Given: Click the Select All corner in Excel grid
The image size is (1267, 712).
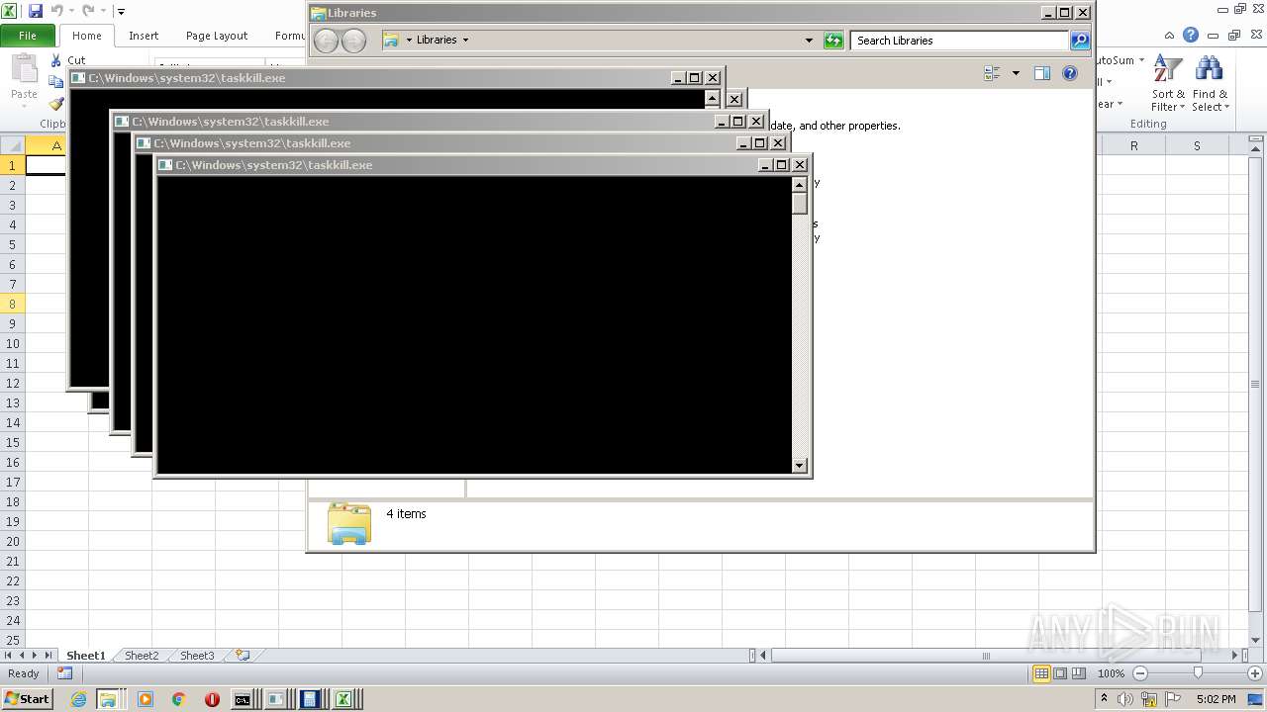Looking at the screenshot, I should pyautogui.click(x=12, y=145).
